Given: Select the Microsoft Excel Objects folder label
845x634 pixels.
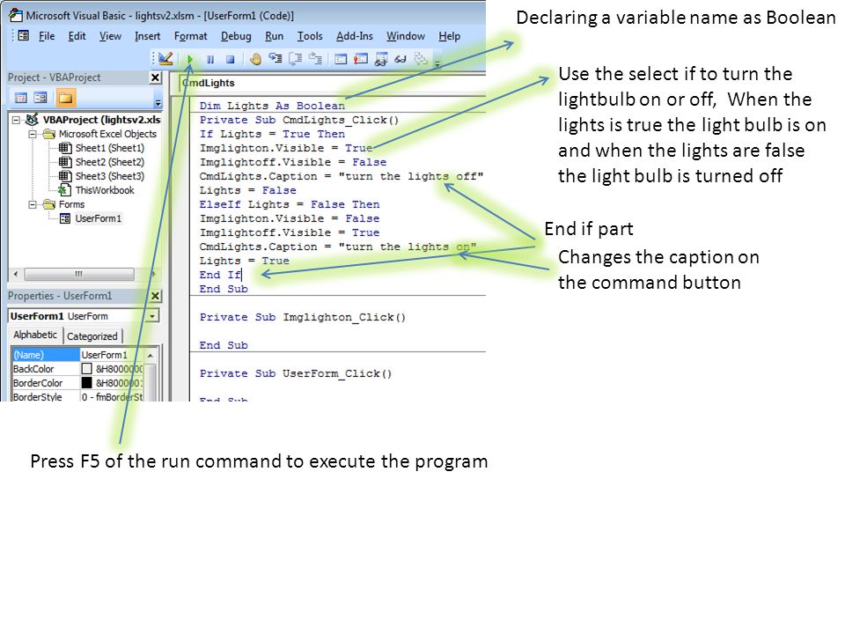Looking at the screenshot, I should (x=107, y=134).
